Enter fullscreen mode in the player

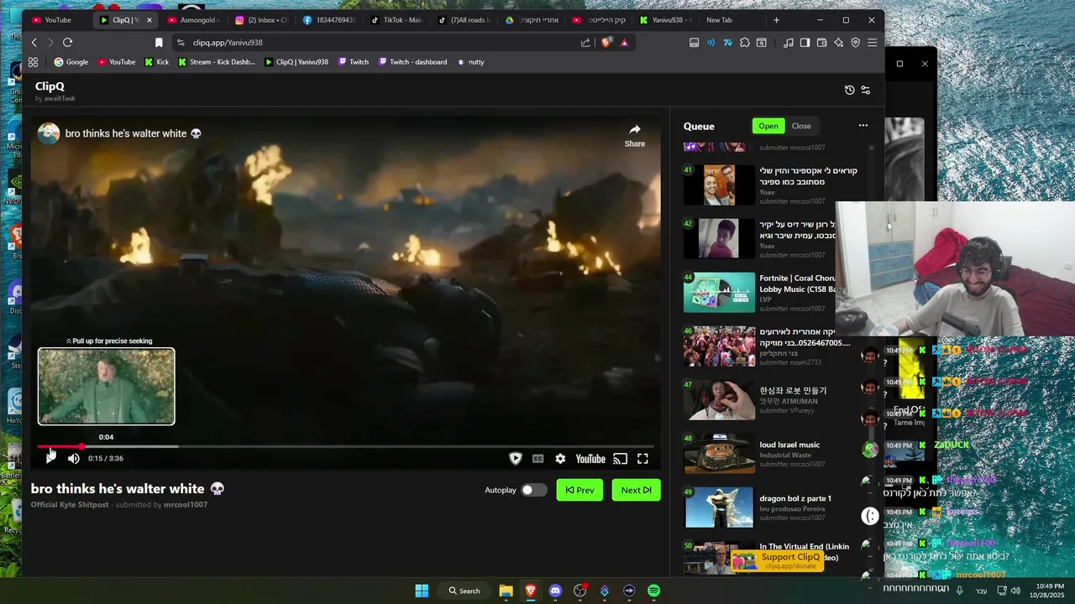[642, 459]
